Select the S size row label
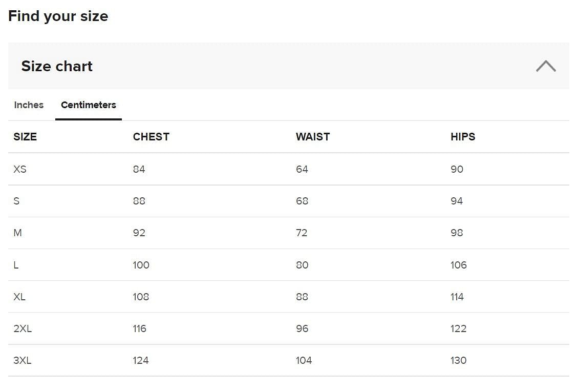Viewport: 577px width, 391px height. 16,201
